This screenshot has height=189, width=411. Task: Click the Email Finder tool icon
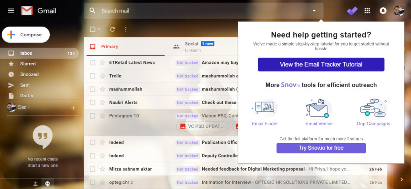click(x=264, y=108)
